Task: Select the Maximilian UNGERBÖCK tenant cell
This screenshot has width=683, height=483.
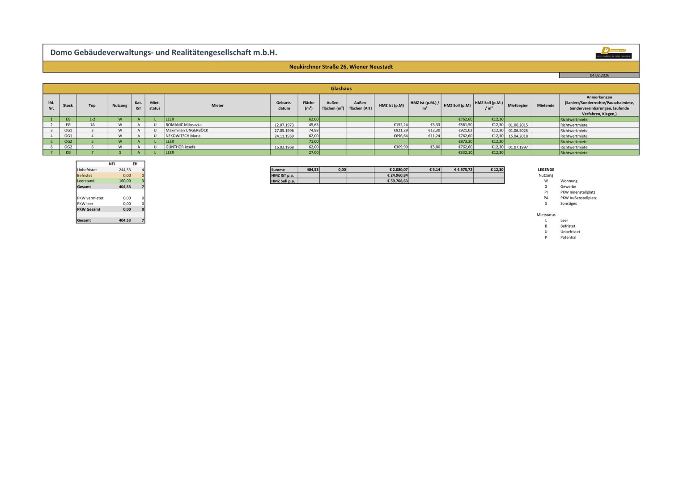Action: coord(187,130)
